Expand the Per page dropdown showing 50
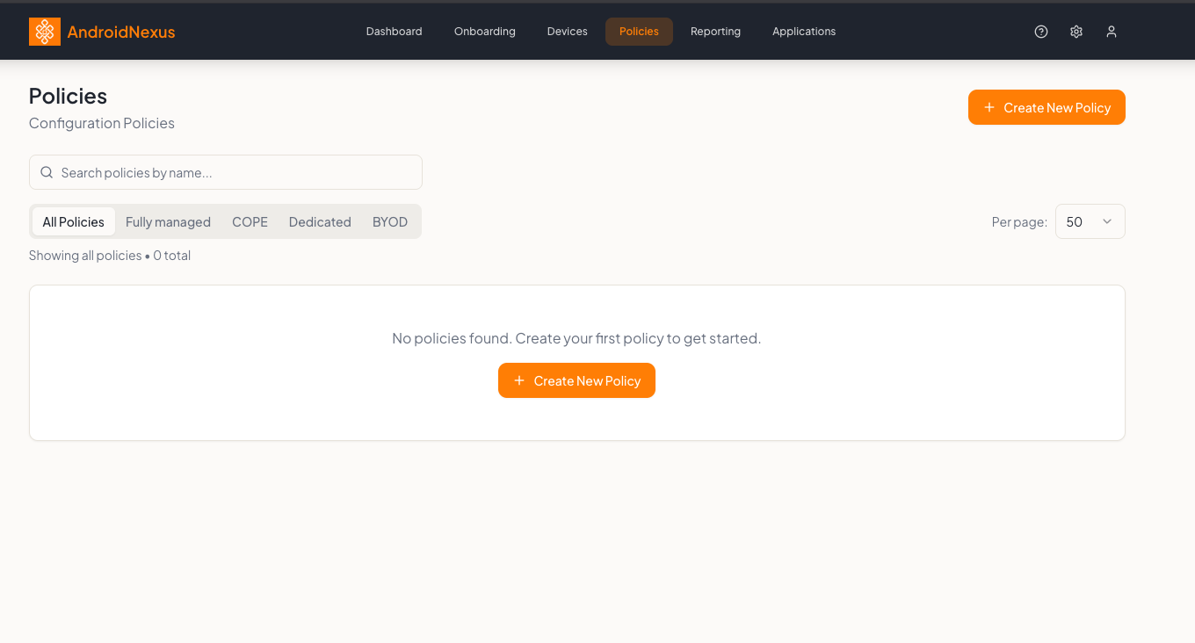The width and height of the screenshot is (1195, 643). pos(1090,222)
